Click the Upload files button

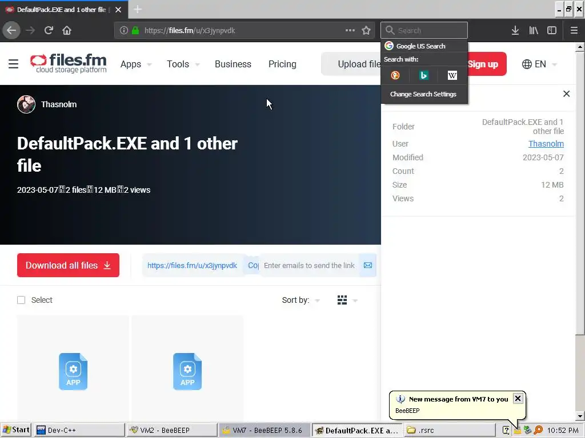[x=351, y=64]
